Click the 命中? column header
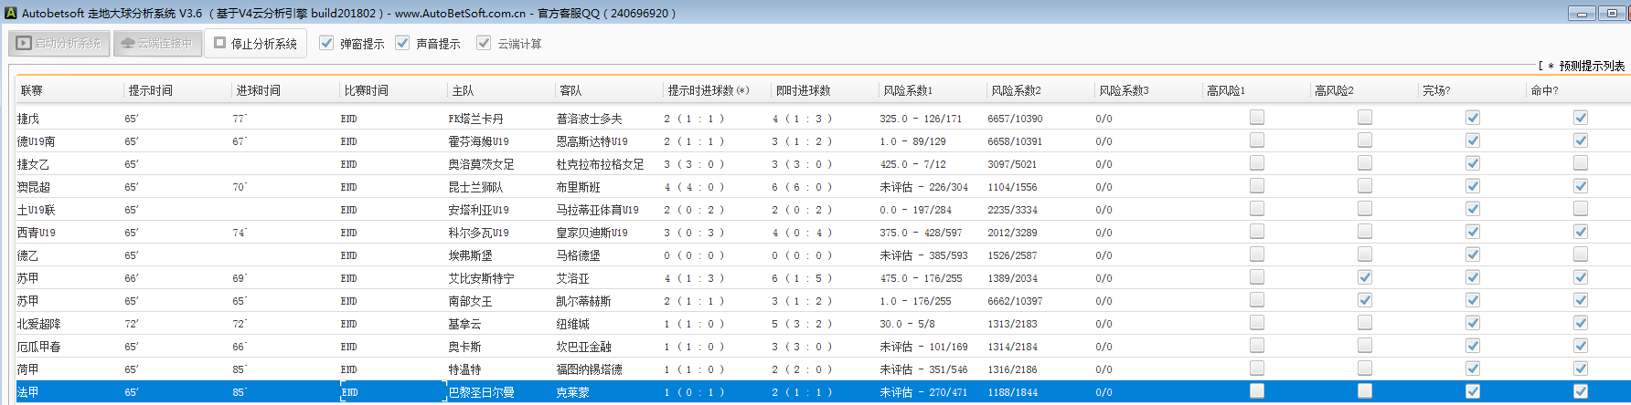 (x=1543, y=90)
